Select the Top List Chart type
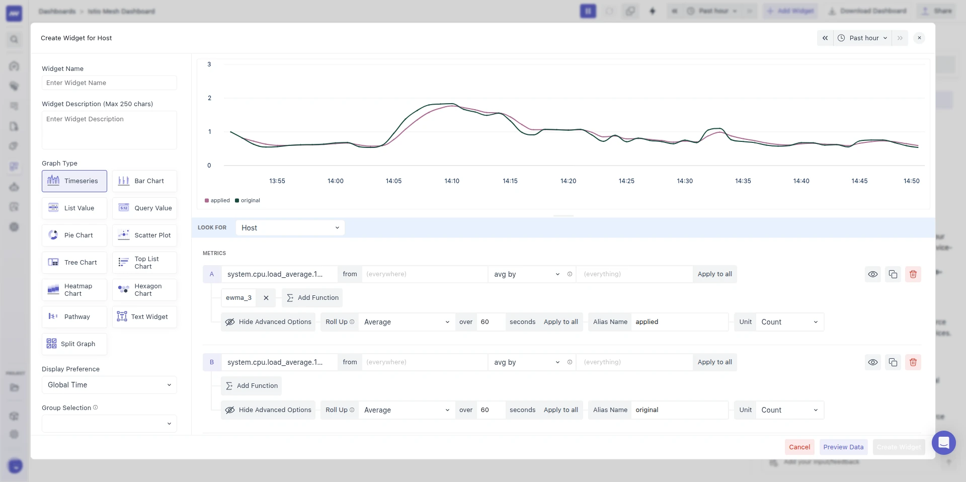Image resolution: width=966 pixels, height=482 pixels. [144, 263]
